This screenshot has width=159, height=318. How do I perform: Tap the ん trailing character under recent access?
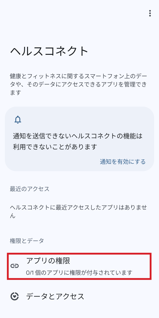coord(13,216)
